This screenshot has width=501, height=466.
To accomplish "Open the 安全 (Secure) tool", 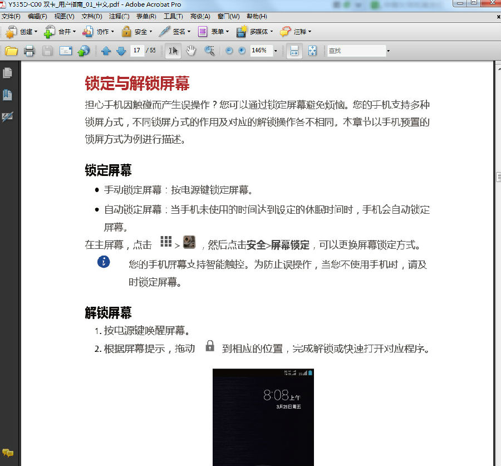I will [x=136, y=32].
